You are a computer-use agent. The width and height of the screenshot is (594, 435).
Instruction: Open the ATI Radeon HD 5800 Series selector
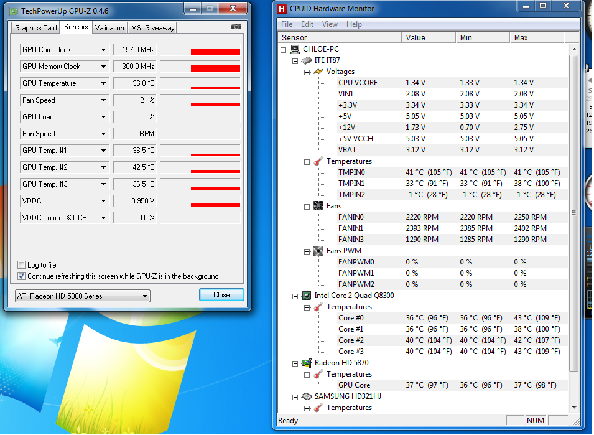tap(82, 296)
